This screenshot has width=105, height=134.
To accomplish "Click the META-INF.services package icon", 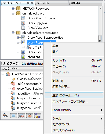I will click(18, 9).
